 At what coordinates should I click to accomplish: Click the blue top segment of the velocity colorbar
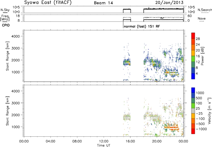tap(193, 90)
